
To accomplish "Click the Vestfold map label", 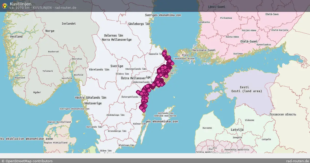I will 67,78.
